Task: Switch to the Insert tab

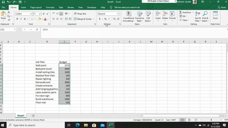Action: (x=23, y=7)
